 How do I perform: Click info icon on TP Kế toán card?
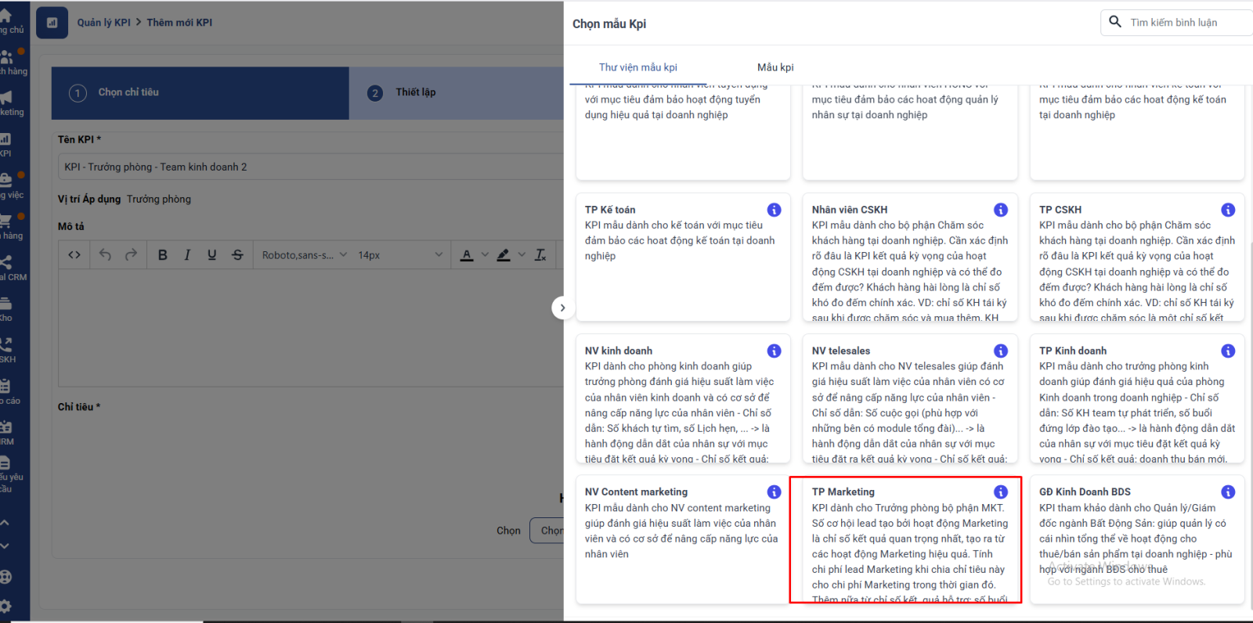(x=774, y=210)
